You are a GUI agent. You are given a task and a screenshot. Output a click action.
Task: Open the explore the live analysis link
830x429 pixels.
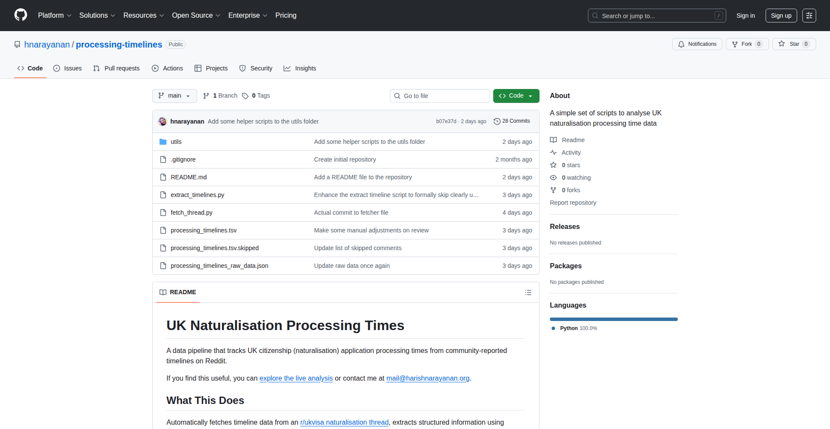pos(296,378)
